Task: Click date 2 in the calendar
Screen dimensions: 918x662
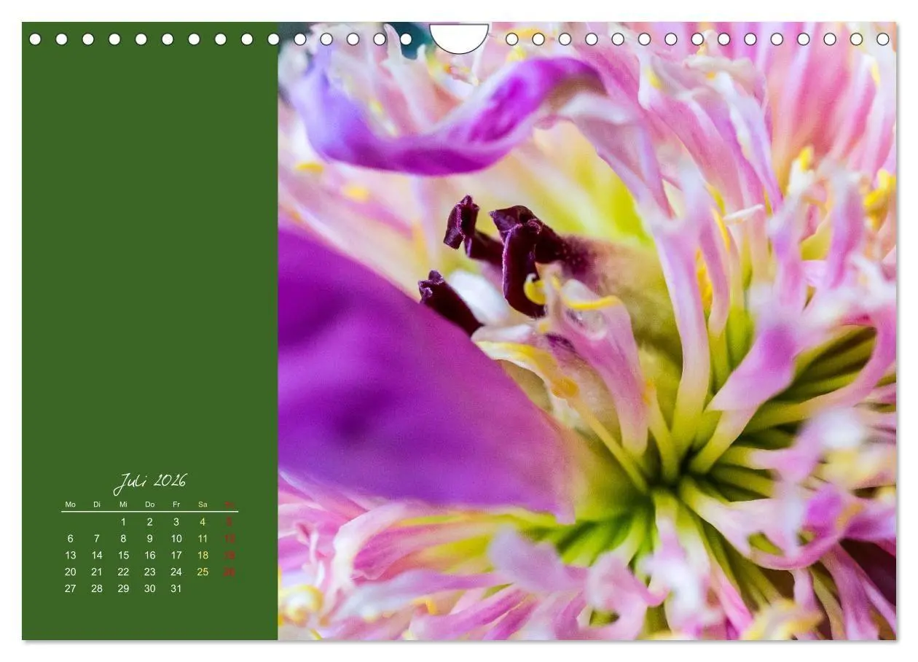Action: [149, 522]
